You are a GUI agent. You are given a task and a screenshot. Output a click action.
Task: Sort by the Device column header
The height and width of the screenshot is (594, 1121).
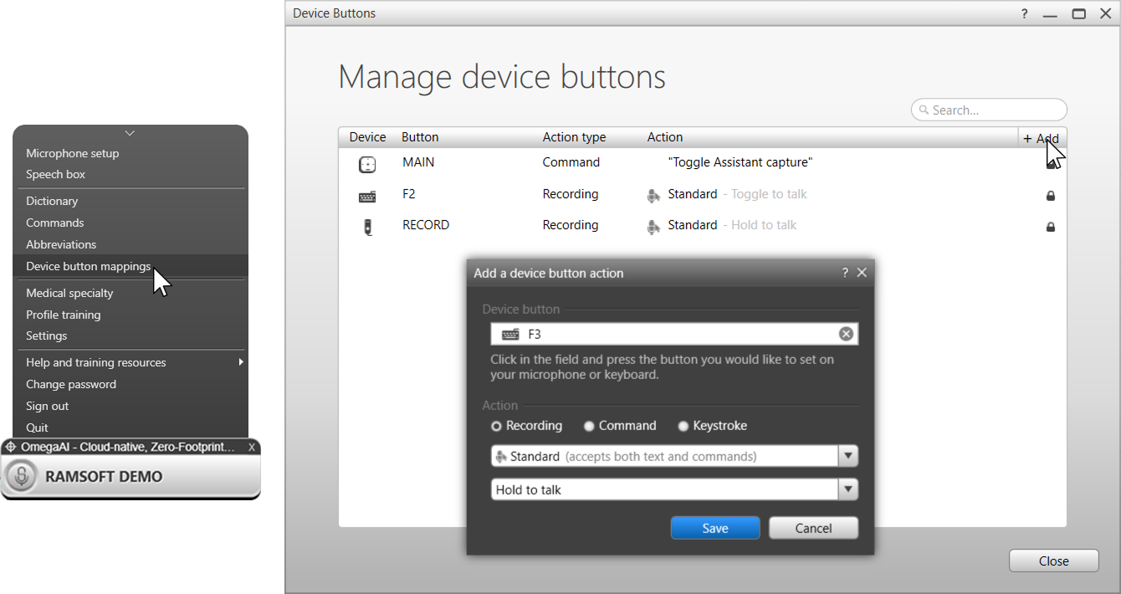click(367, 137)
